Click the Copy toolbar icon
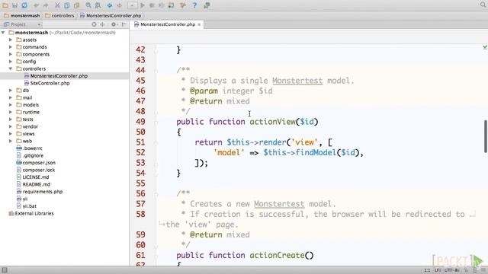 (67, 5)
